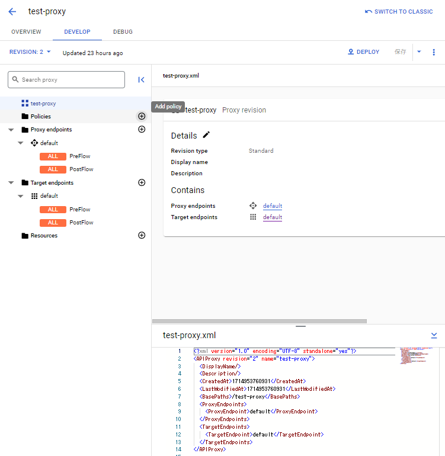Add a resource with the plus icon
This screenshot has height=456, width=445.
pos(142,235)
